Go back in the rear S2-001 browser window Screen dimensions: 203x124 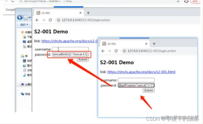click(37, 20)
